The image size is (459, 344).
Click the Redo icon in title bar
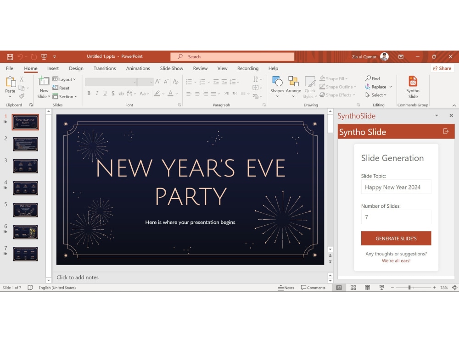(34, 57)
